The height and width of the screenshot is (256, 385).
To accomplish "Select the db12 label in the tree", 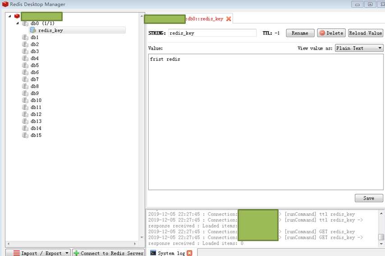I will 36,114.
